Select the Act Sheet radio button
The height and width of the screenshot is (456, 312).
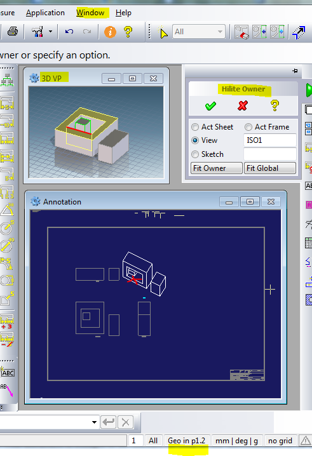coord(195,127)
